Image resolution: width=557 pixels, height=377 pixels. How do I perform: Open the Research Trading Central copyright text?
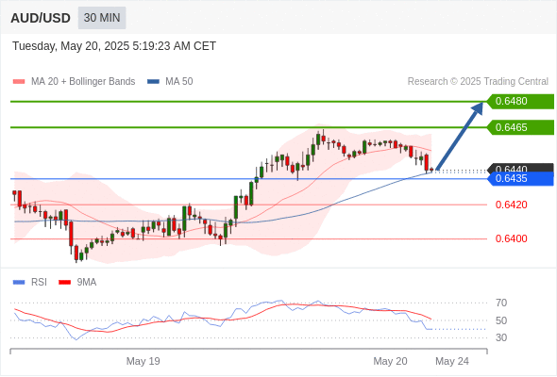coord(478,82)
